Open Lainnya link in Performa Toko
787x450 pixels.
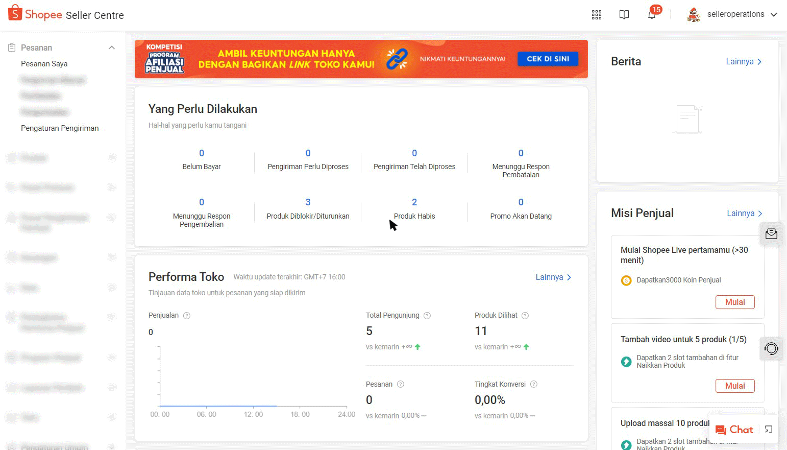click(553, 277)
